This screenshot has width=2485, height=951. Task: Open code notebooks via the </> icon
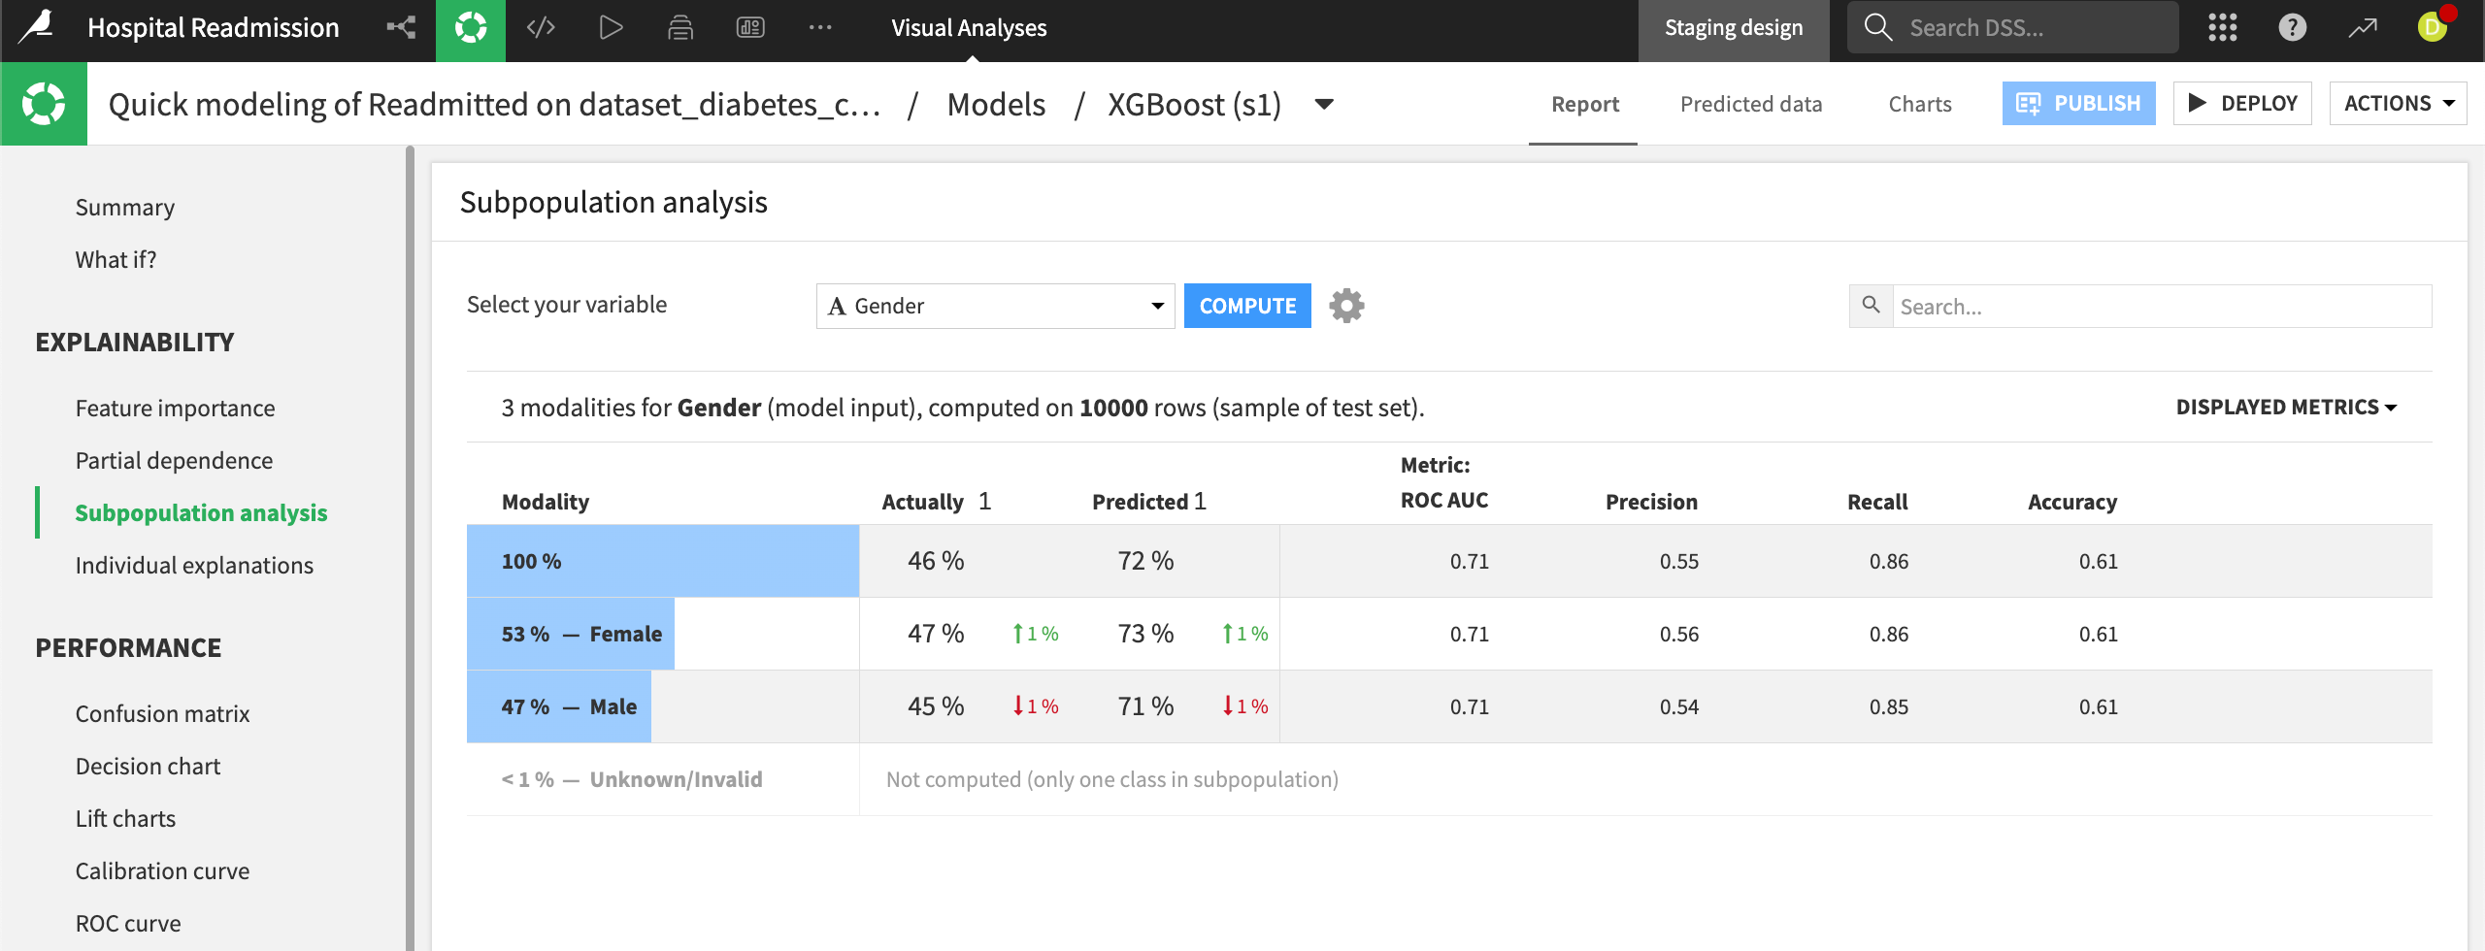pos(541,27)
